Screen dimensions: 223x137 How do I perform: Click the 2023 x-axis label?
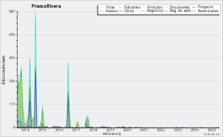pyautogui.click(x=178, y=130)
